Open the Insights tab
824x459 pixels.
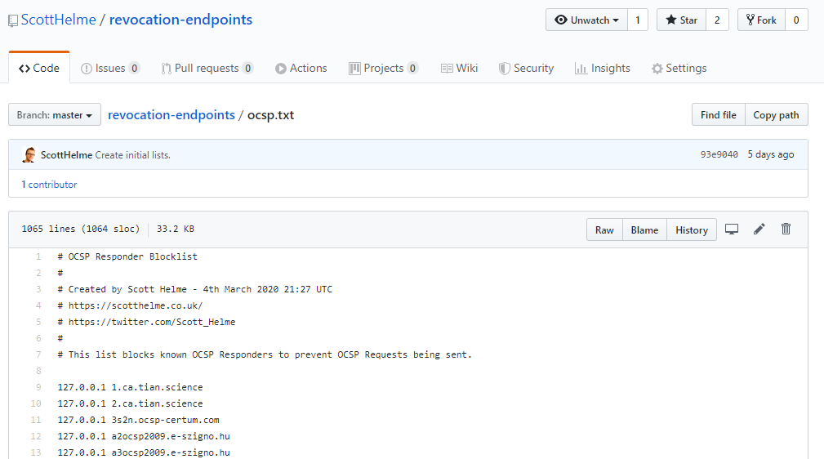(x=602, y=69)
